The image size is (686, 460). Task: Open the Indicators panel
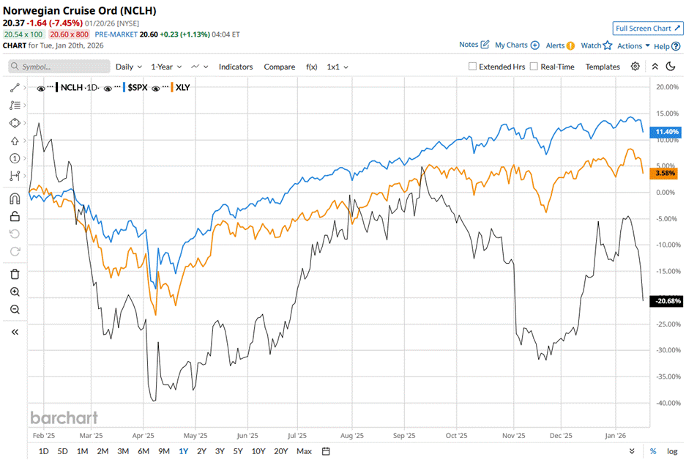click(236, 67)
